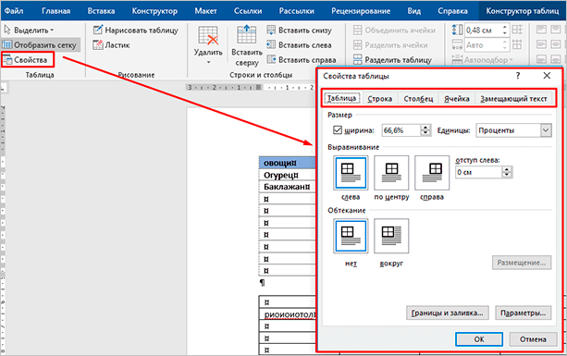Switch to the Строка tab in dialog
The image size is (567, 356).
tap(379, 98)
